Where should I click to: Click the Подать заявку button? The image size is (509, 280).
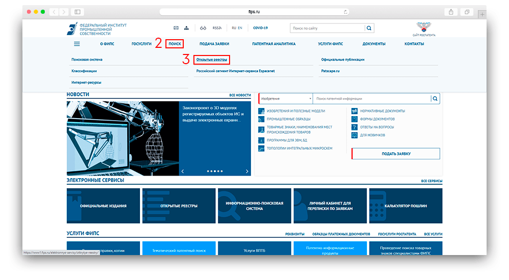(395, 154)
